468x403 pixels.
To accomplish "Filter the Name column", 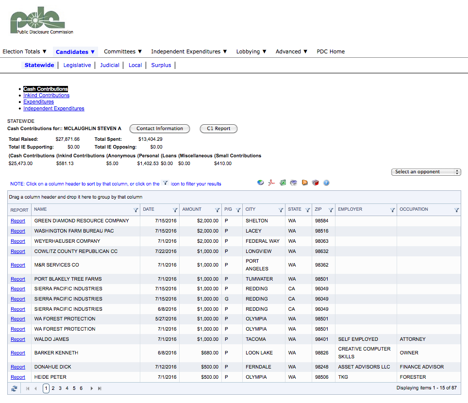I will 135,210.
